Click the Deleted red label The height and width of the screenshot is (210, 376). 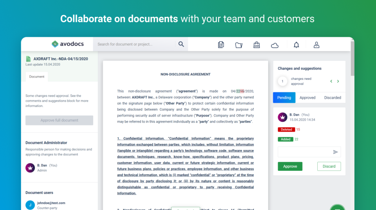[x=286, y=129]
